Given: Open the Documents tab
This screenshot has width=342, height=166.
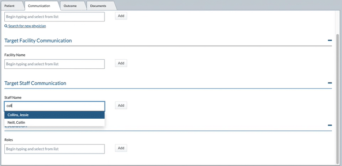Looking at the screenshot, I should [x=98, y=6].
